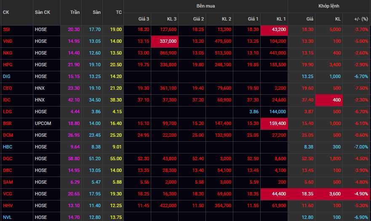Click the KL 2 column header

tap(227, 19)
